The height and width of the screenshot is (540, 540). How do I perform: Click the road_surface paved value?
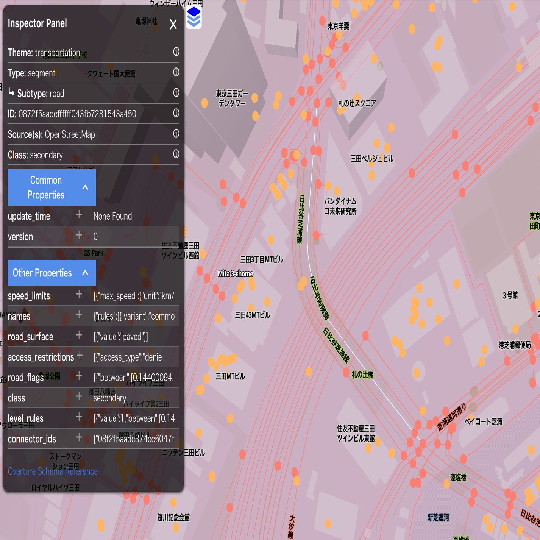121,337
